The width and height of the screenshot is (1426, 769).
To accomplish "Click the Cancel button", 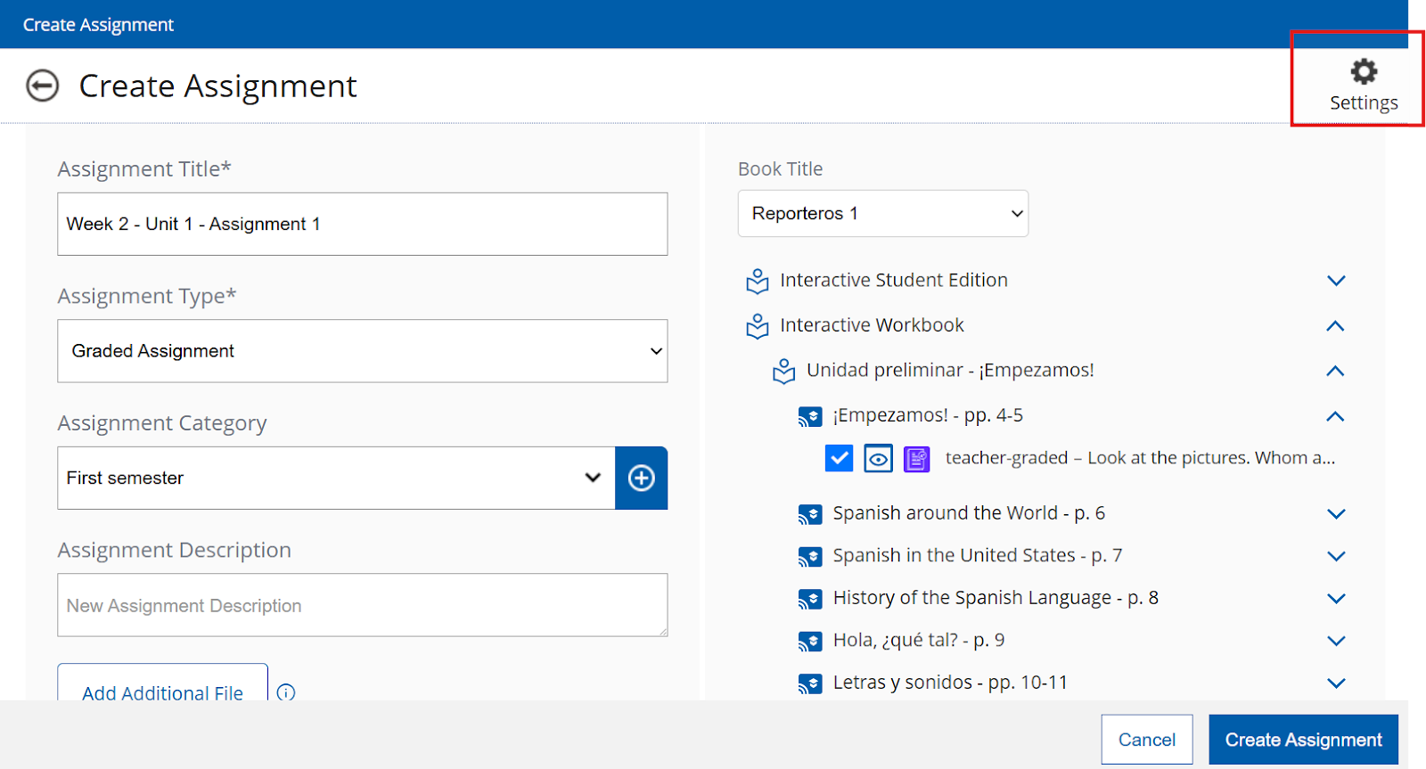I will pyautogui.click(x=1146, y=740).
